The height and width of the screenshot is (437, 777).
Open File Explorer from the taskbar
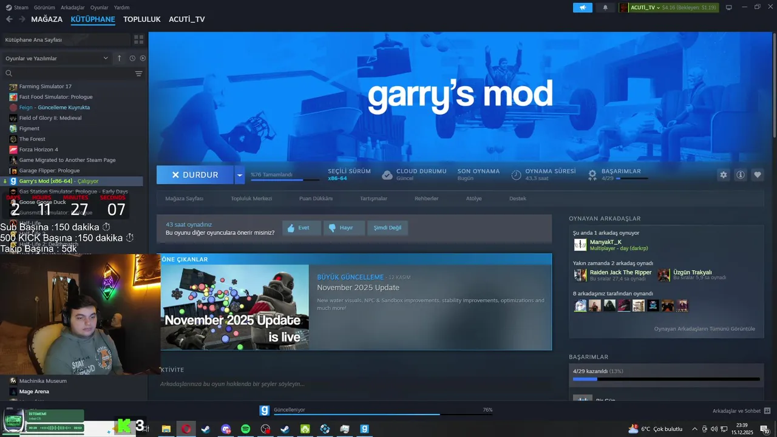click(166, 429)
